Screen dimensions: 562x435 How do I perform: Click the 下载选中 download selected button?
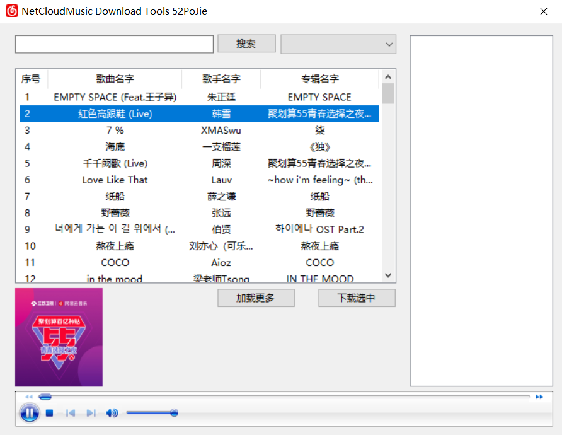point(357,298)
